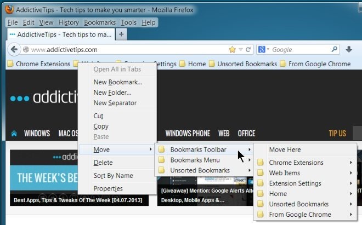This screenshot has width=362, height=225.
Task: Click the globe site identity icon
Action: click(26, 50)
